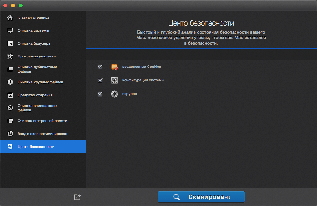Select Программа удаления in sidebar
Image resolution: width=317 pixels, height=206 pixels.
[43, 56]
